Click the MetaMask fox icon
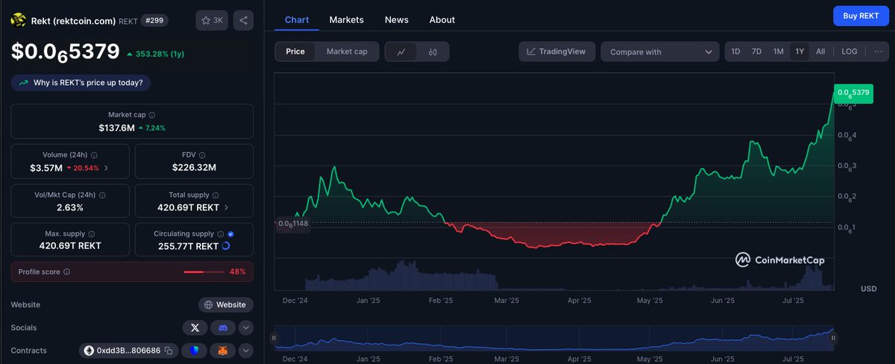The width and height of the screenshot is (895, 364). coord(223,351)
